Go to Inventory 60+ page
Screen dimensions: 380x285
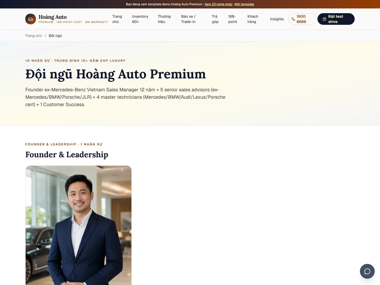pyautogui.click(x=140, y=19)
